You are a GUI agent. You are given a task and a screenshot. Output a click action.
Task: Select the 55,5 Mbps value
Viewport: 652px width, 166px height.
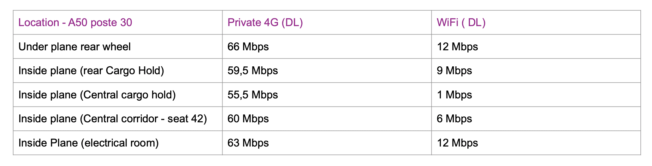pyautogui.click(x=252, y=95)
